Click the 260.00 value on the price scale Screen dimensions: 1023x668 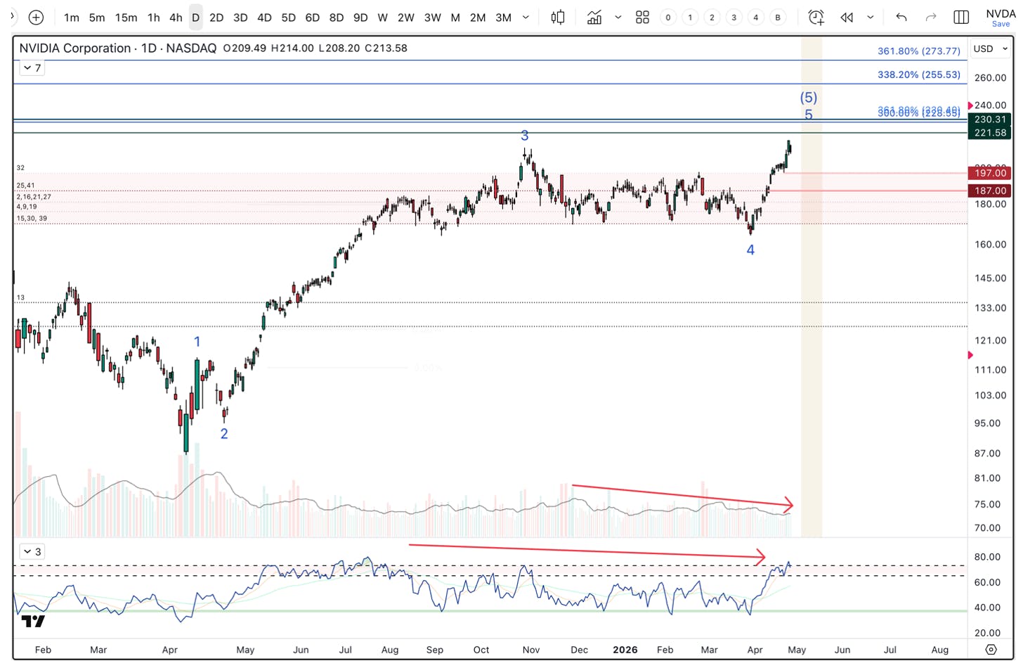point(991,78)
